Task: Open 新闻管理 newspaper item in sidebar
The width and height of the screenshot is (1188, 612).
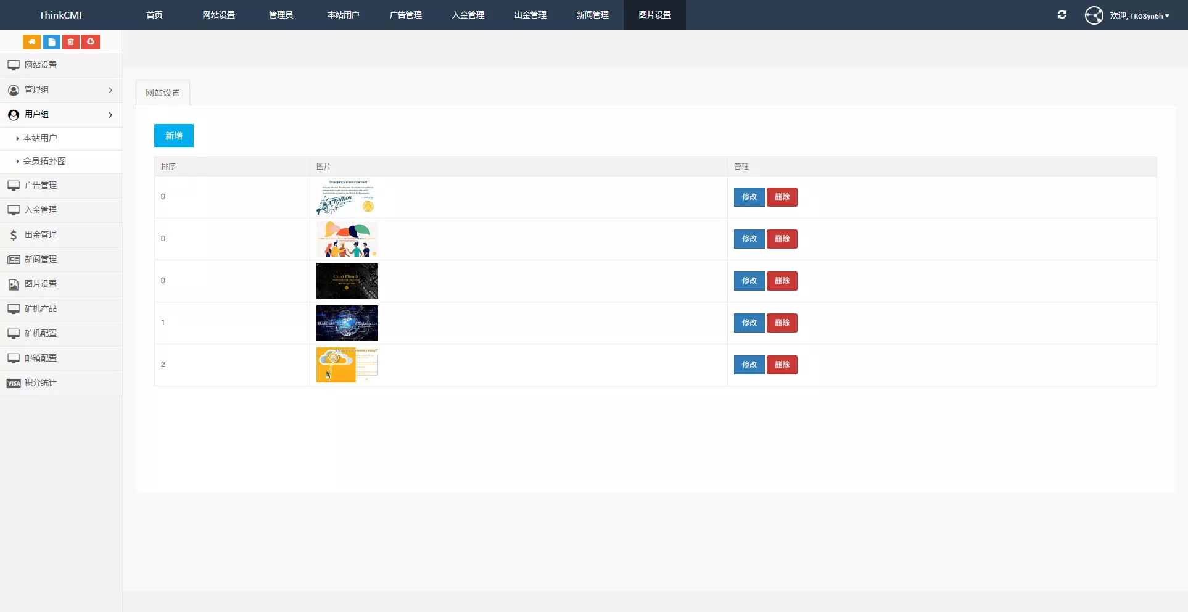Action: [41, 260]
